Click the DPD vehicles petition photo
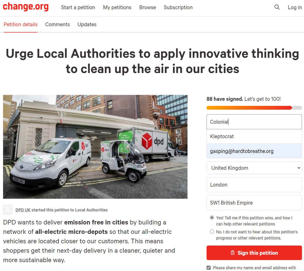The width and height of the screenshot is (304, 271). (x=95, y=147)
